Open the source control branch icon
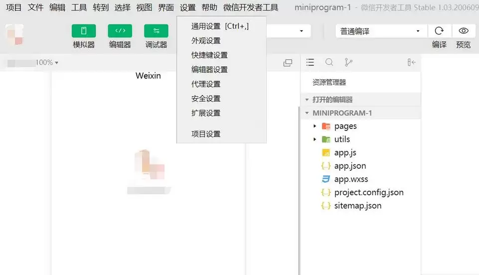 348,62
